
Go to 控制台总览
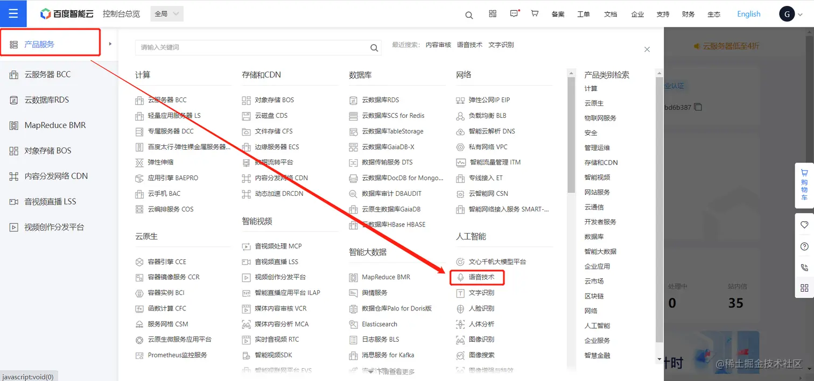pos(122,14)
